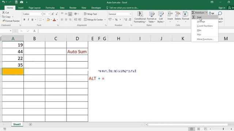
Task: Toggle Middle Align
Action: 66,14
